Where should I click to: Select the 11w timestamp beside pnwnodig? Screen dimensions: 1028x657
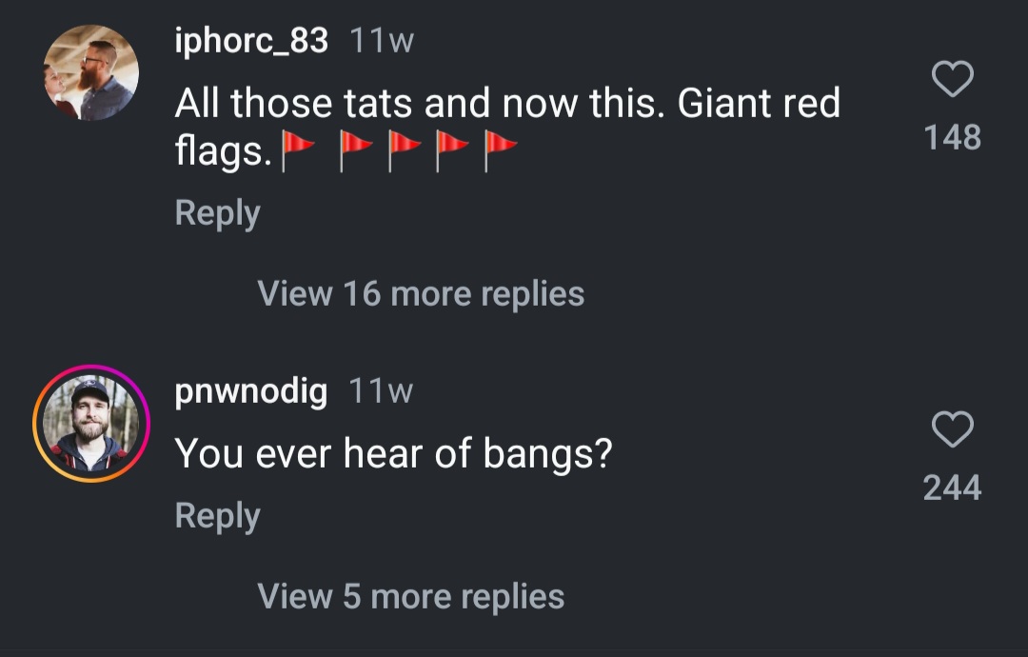[x=381, y=391]
